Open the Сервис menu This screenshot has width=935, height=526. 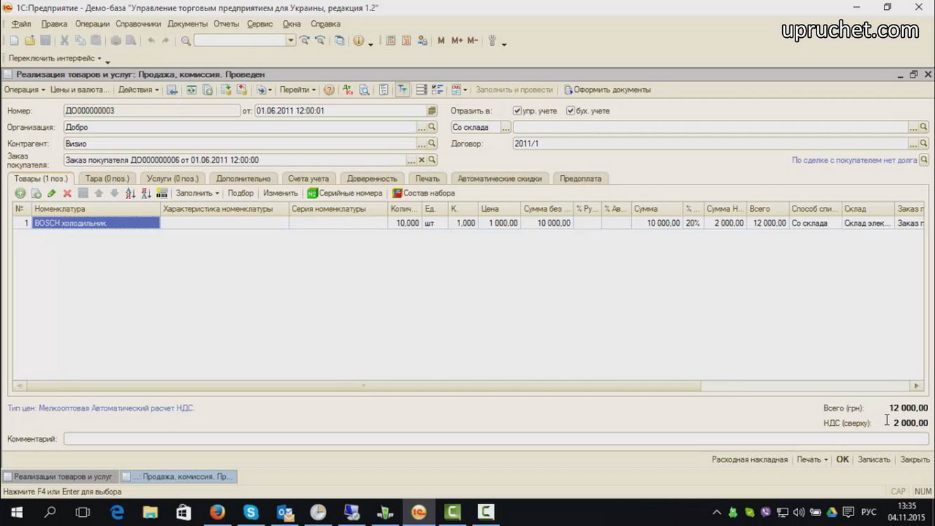[x=260, y=24]
